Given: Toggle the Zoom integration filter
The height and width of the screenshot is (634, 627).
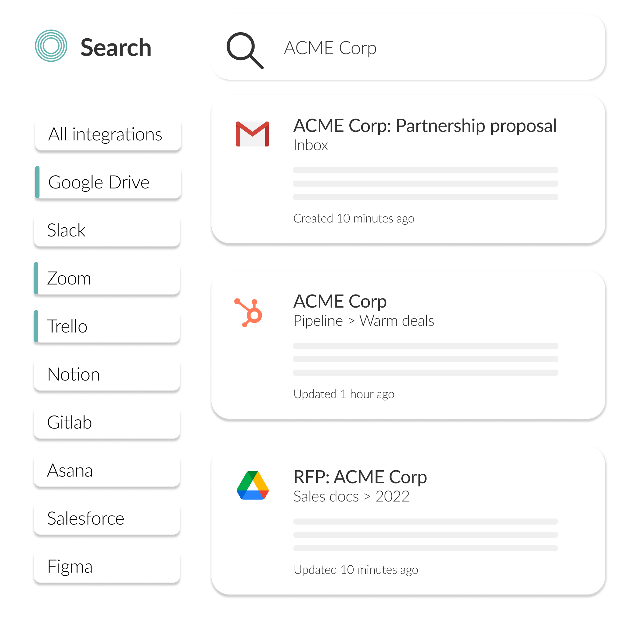Looking at the screenshot, I should point(107,278).
